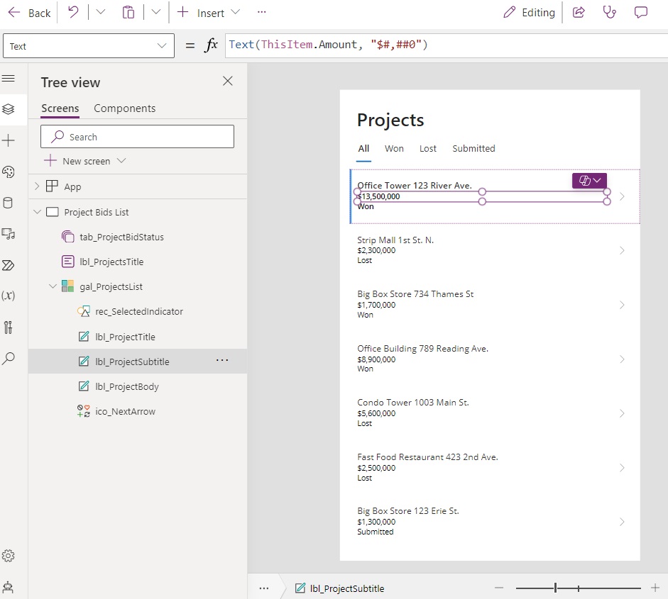This screenshot has height=599, width=668.
Task: Select lbl_ProjectTitle in tree
Action: click(x=125, y=337)
